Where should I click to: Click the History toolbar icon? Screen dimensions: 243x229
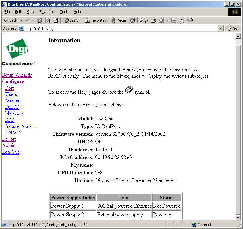(x=133, y=20)
